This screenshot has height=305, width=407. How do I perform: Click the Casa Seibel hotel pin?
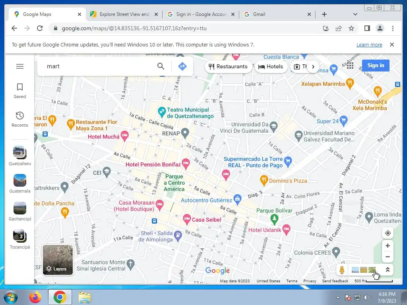(x=187, y=219)
